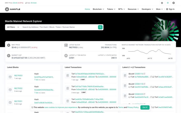Open the cookies usage info link
Viewport: 181px width, 113px height.
coord(61,107)
